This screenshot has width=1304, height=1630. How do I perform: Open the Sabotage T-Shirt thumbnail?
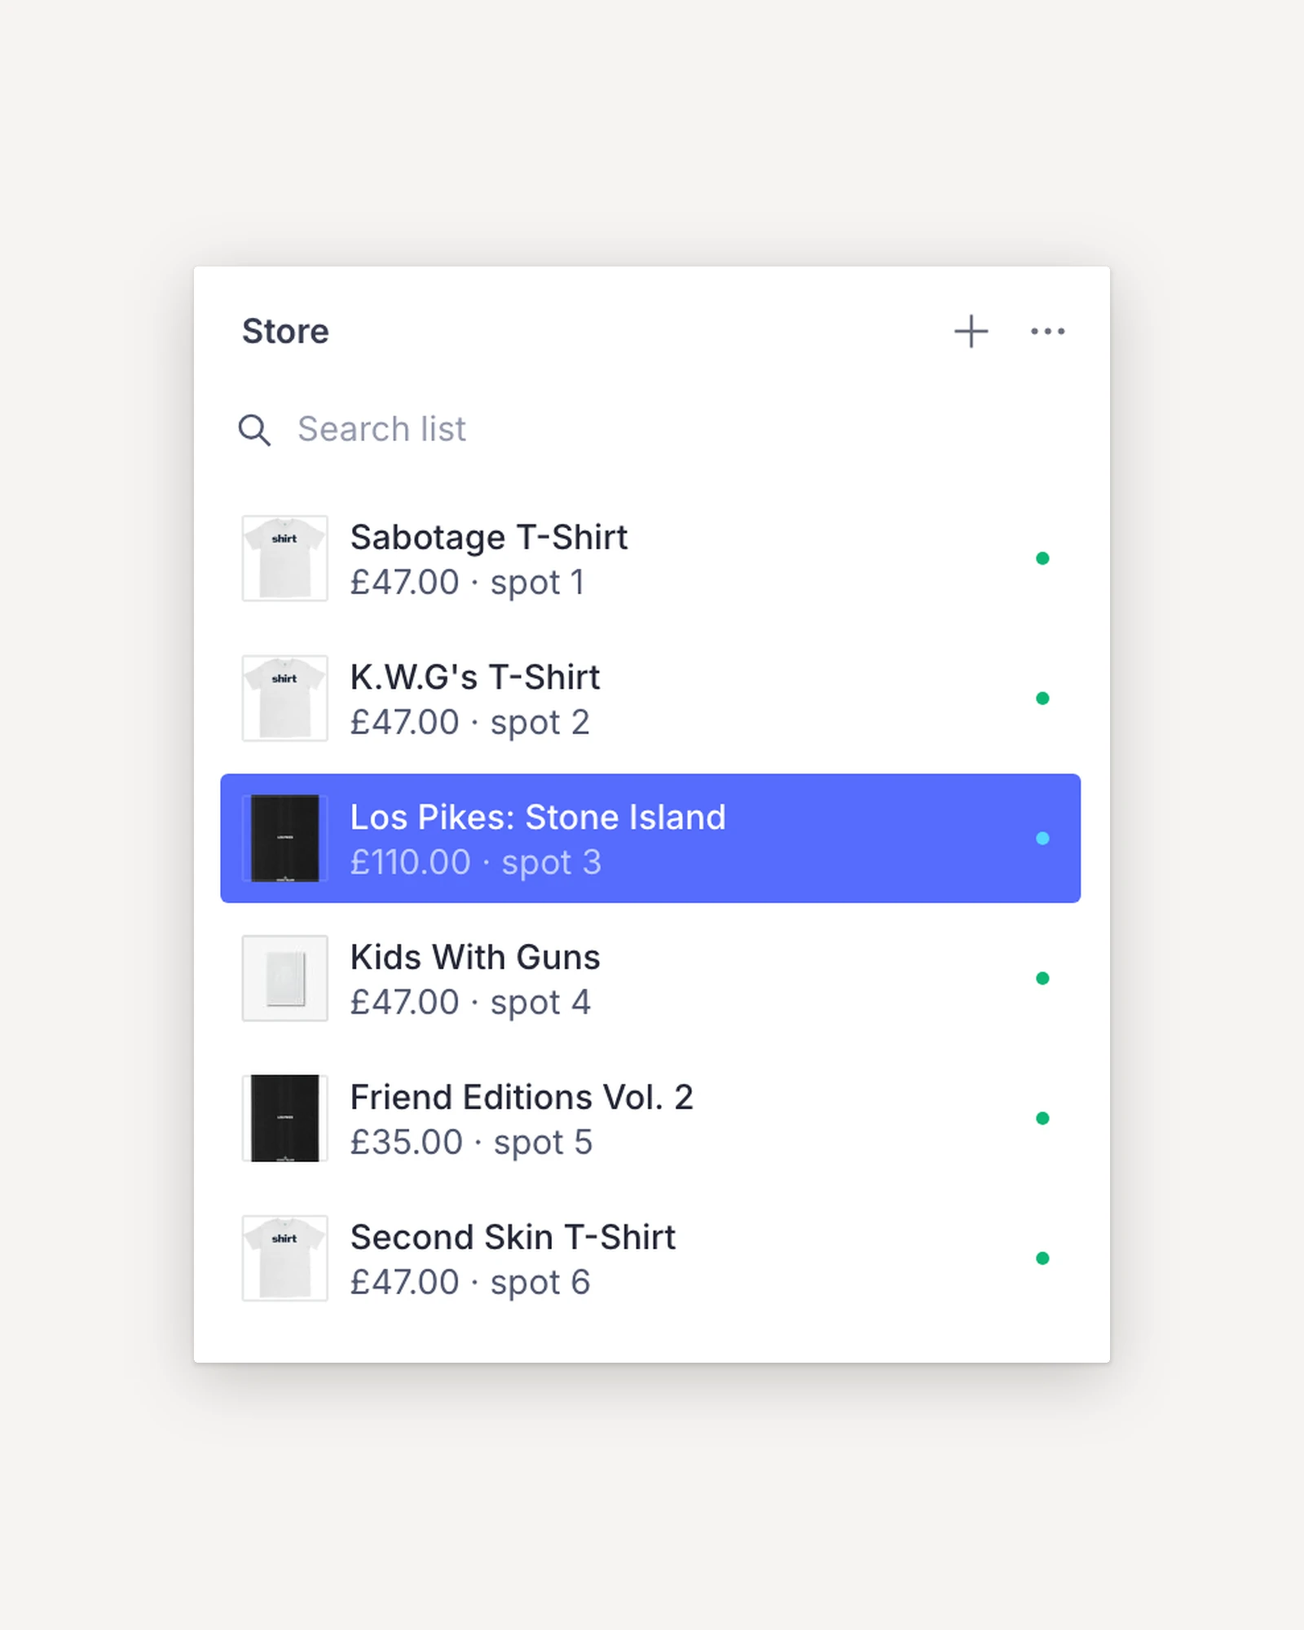tap(284, 558)
